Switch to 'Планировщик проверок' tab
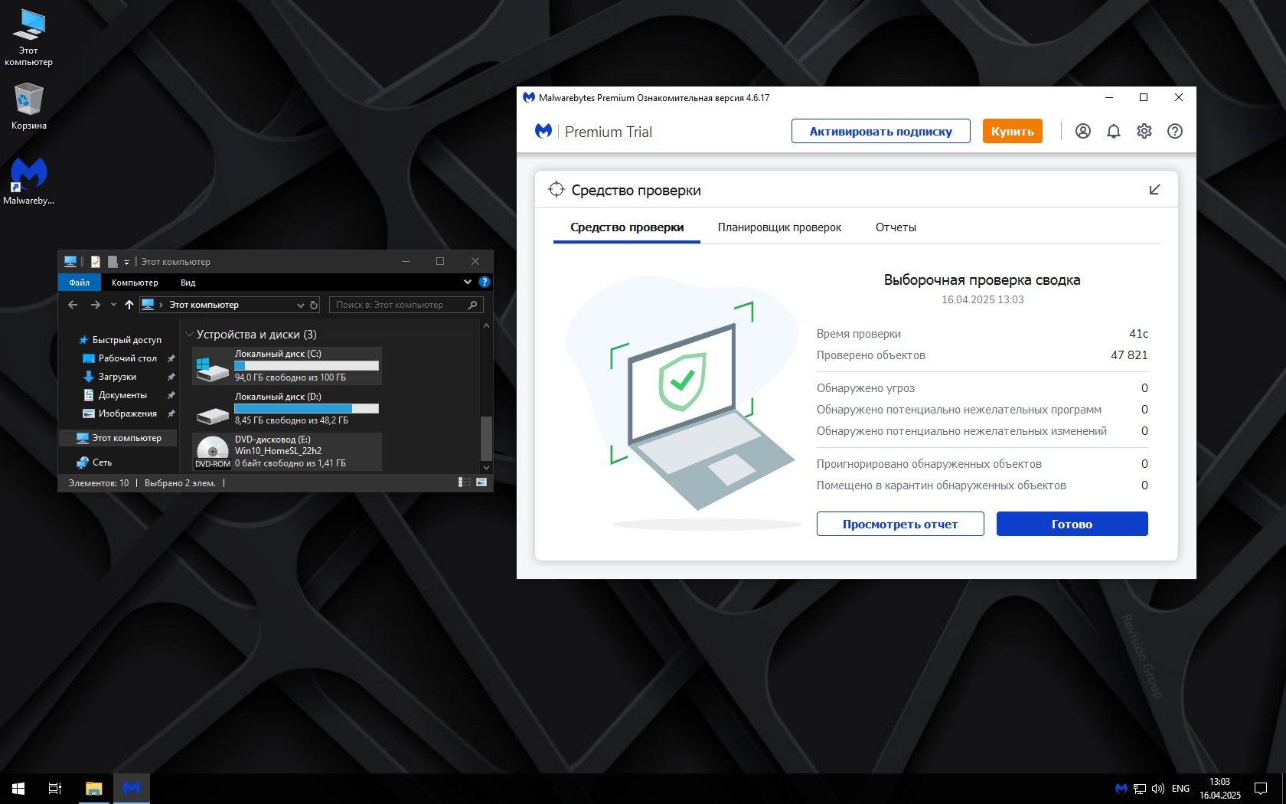 click(x=778, y=227)
